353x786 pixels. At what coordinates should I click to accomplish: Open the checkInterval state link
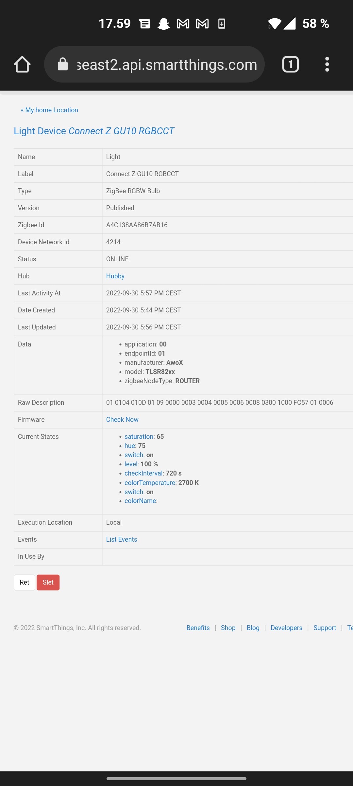pyautogui.click(x=143, y=473)
